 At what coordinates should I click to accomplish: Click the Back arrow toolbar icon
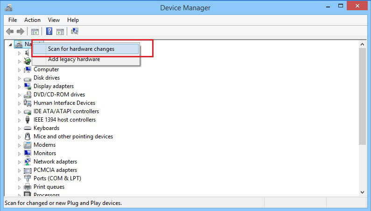10,32
